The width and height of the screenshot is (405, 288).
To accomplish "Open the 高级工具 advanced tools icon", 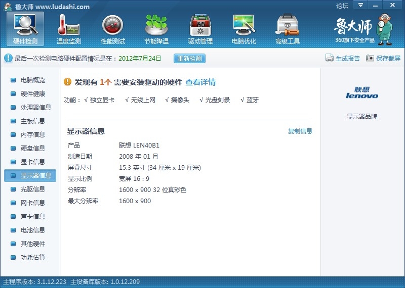I will [x=287, y=28].
